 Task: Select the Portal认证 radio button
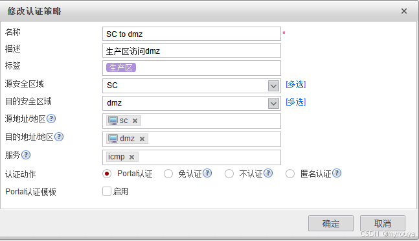pos(107,174)
